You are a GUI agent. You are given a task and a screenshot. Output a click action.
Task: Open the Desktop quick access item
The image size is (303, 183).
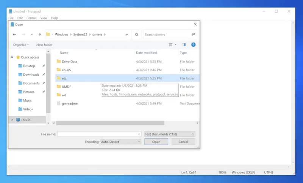[x=29, y=66]
